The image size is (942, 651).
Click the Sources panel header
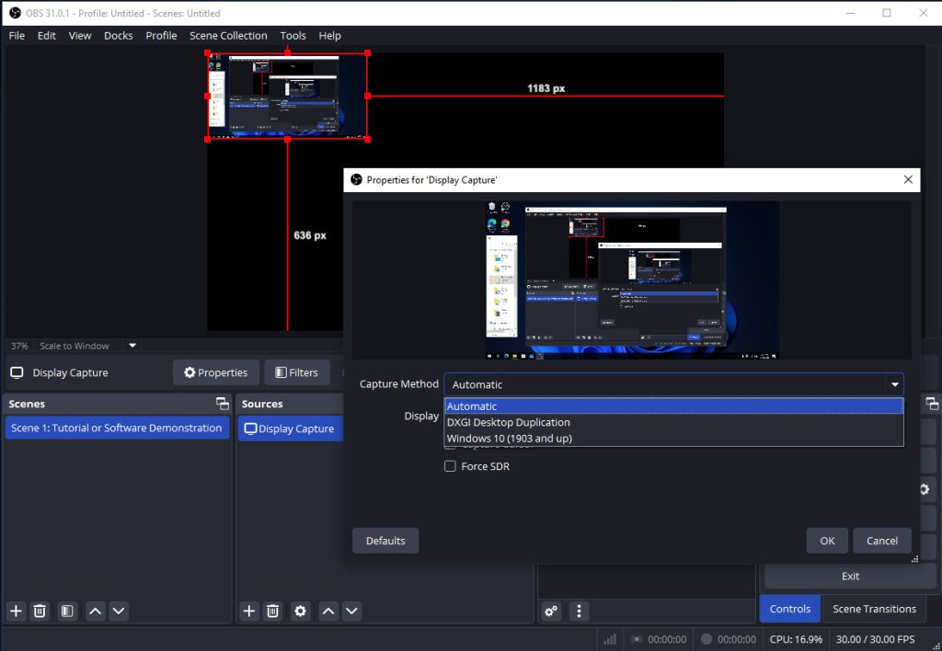[291, 404]
